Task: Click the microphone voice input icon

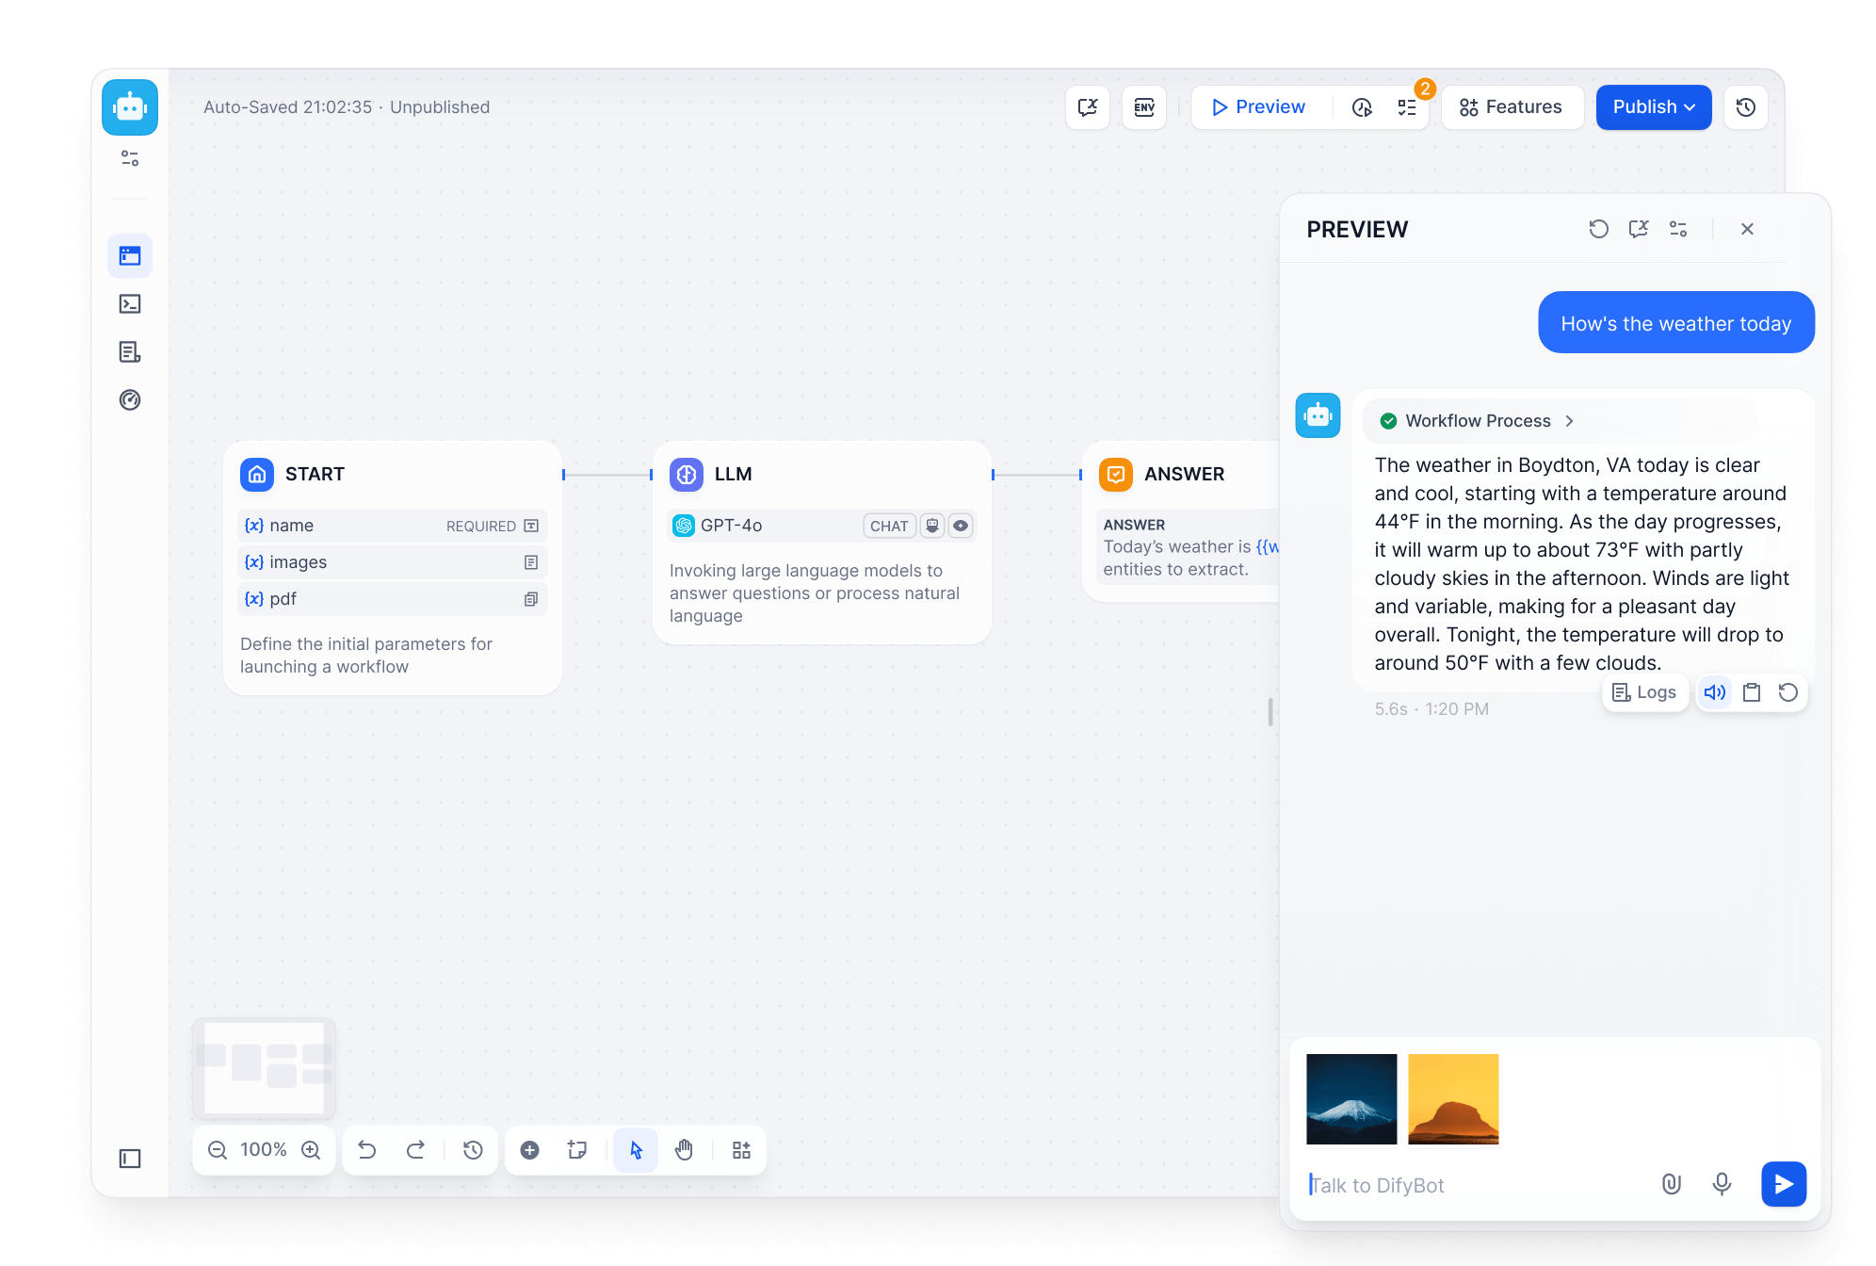Action: click(1722, 1184)
